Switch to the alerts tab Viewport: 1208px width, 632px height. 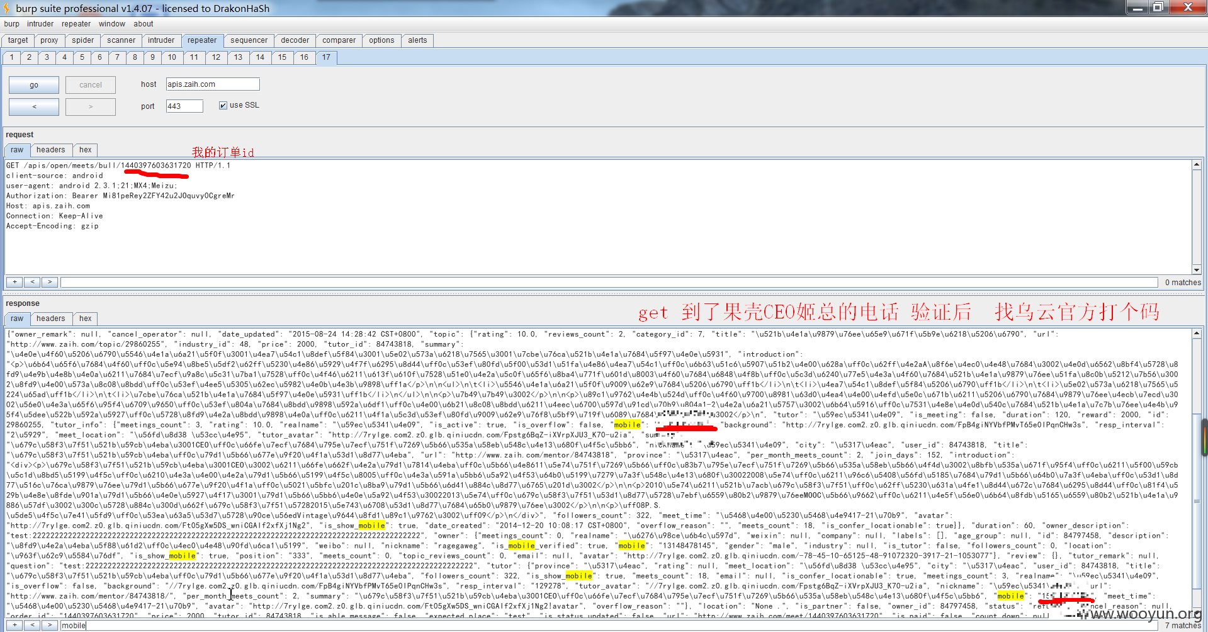pyautogui.click(x=417, y=40)
